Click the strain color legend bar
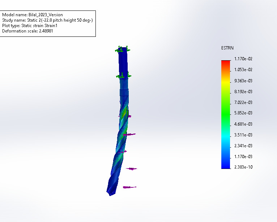This screenshot has height=222, width=277. point(226,115)
